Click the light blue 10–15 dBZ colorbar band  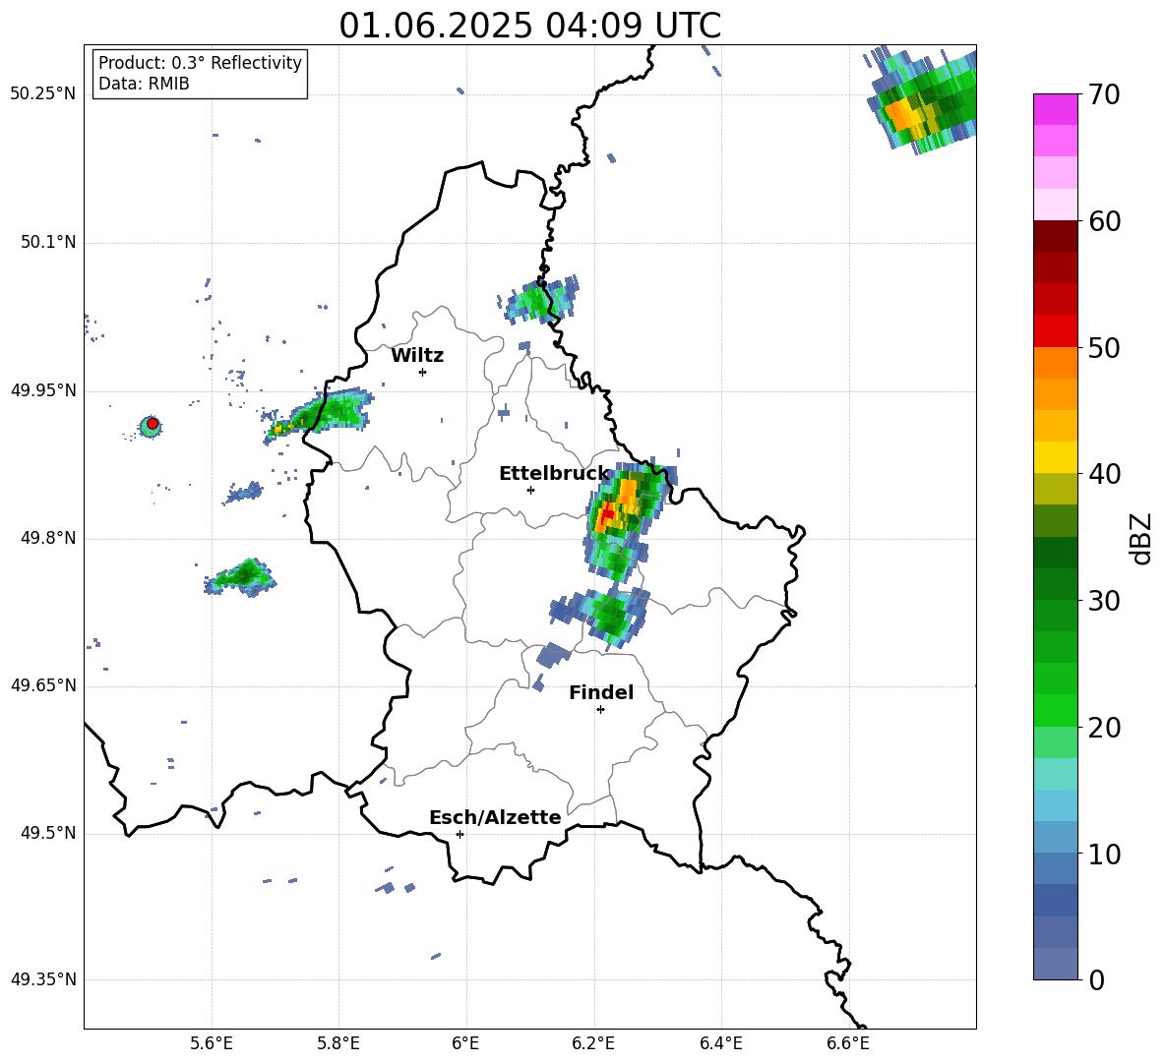[1056, 821]
